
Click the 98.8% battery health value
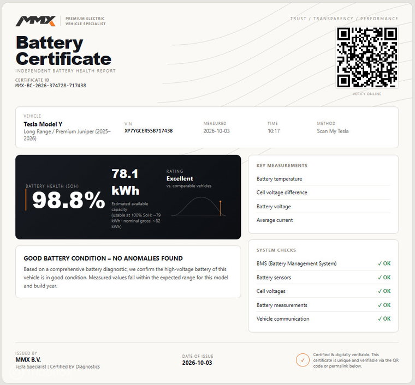68,200
